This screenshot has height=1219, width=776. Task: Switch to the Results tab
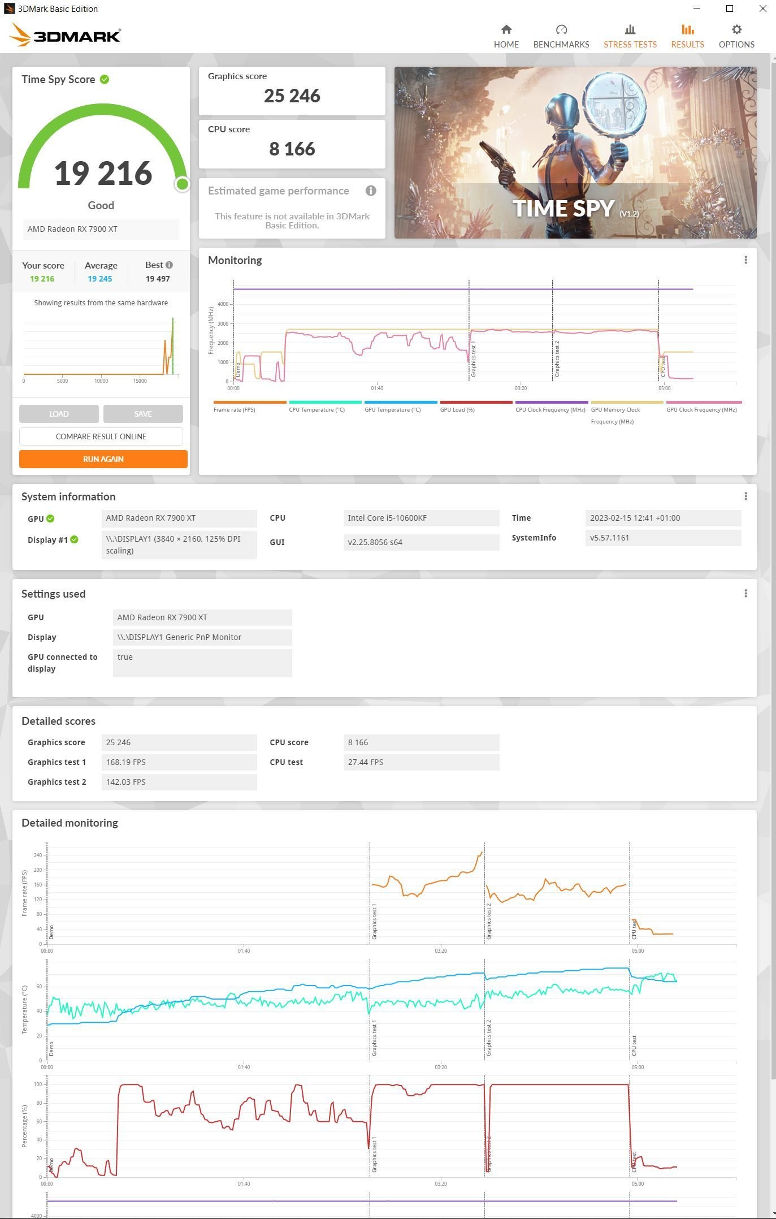tap(687, 36)
